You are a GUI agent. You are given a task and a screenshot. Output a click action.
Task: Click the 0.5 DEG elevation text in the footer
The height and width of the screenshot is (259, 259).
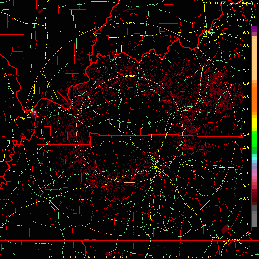click(x=144, y=257)
